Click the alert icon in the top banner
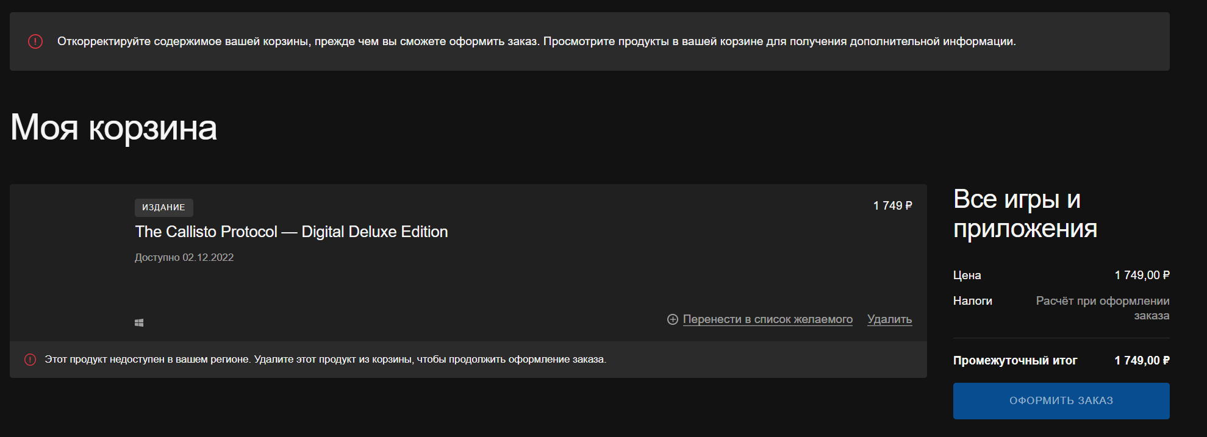1207x437 pixels. 35,41
